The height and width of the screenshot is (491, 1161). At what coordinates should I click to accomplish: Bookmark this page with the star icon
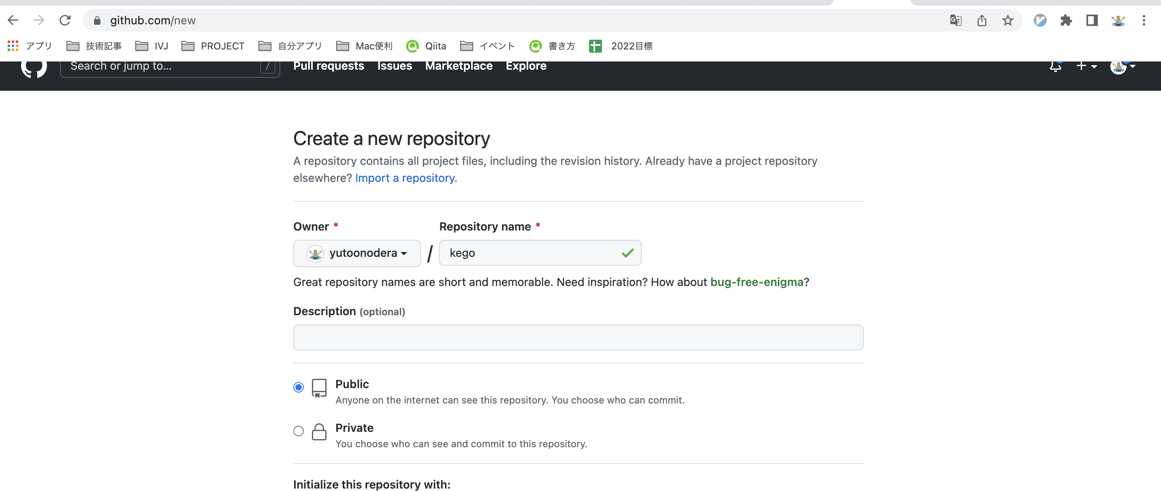tap(1008, 20)
